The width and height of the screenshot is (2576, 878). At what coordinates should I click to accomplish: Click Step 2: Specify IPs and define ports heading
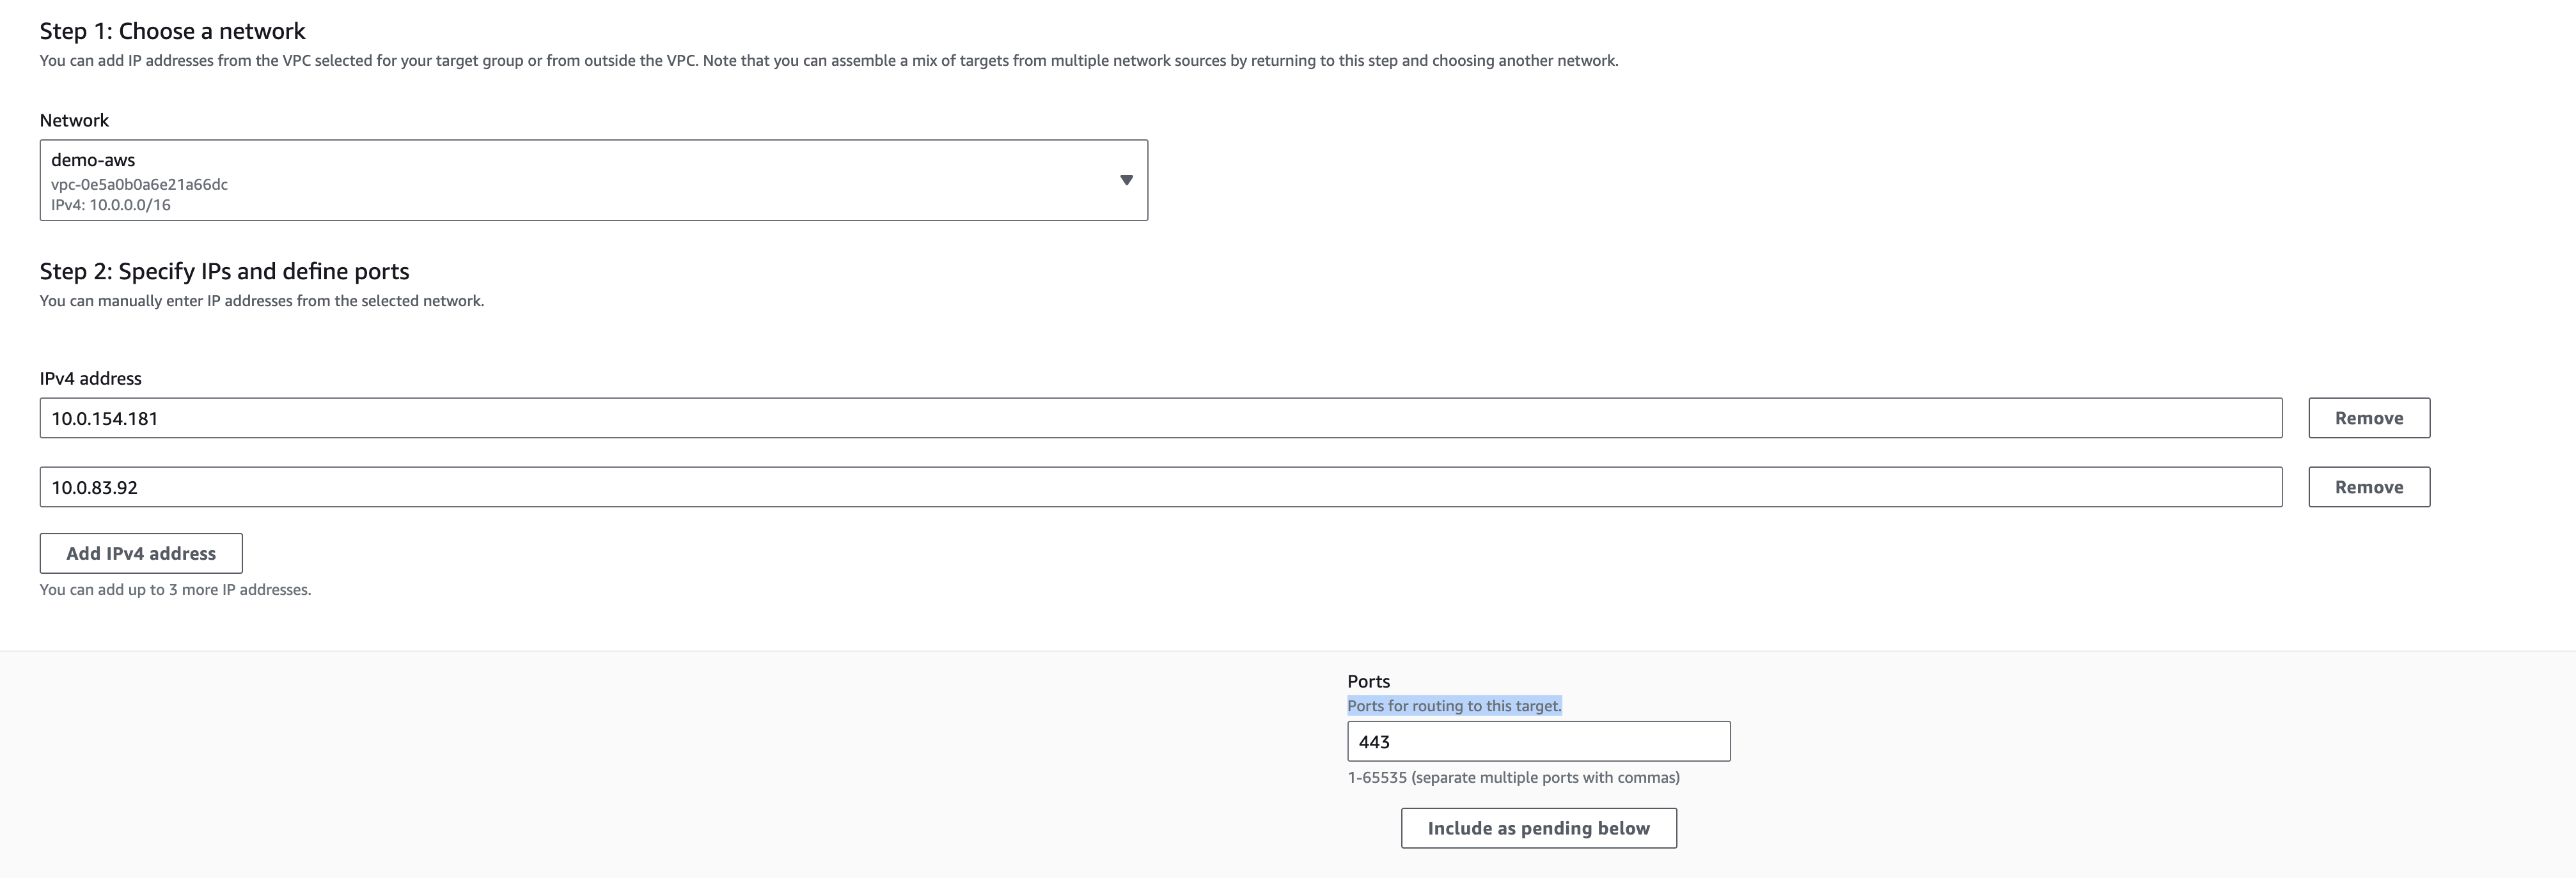[224, 272]
